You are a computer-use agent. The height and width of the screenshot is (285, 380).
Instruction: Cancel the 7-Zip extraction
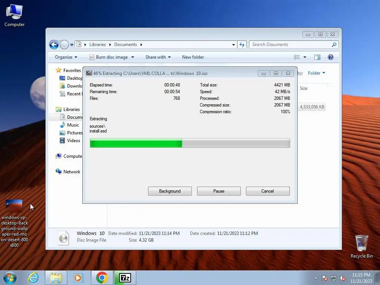(x=268, y=191)
